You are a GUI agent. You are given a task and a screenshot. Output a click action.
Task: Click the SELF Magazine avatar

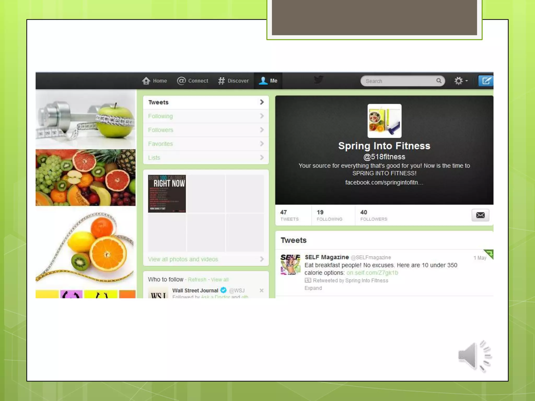pos(290,265)
